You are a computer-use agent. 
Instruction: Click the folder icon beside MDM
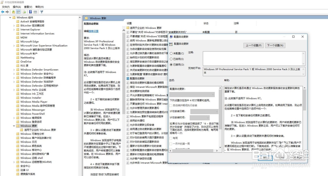(x=18, y=38)
